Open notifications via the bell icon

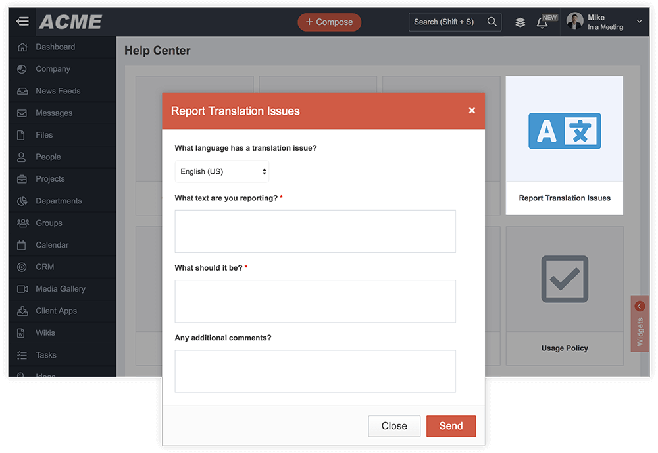542,22
